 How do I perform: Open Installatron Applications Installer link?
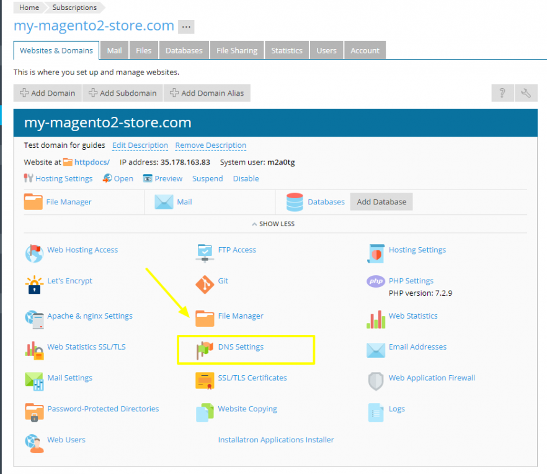276,440
